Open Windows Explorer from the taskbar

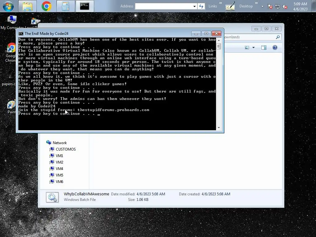pos(27,6)
